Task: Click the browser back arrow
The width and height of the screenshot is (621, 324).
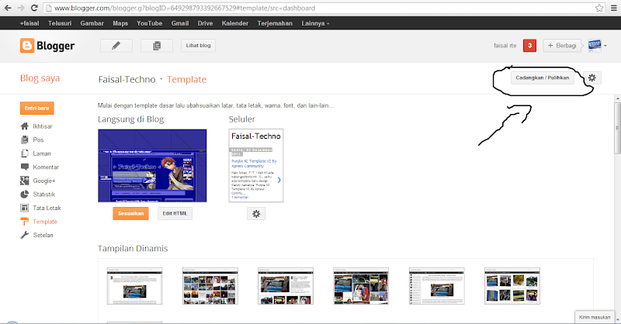Action: (8, 8)
